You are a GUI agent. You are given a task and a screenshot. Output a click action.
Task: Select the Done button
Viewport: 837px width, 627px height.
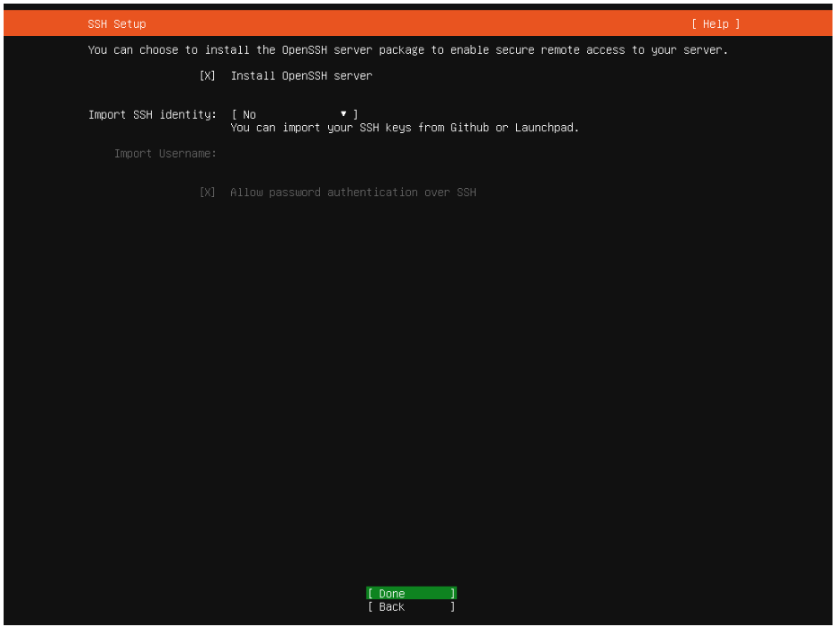411,594
